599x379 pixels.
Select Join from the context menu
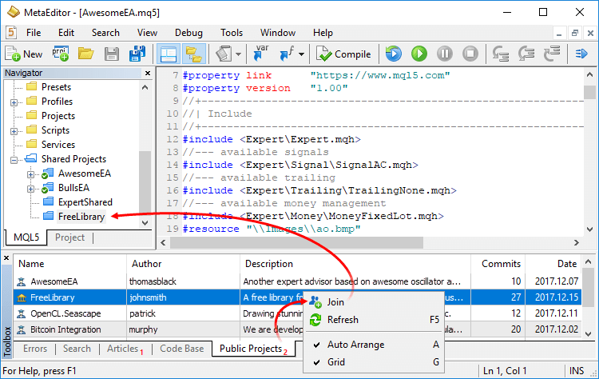(335, 302)
